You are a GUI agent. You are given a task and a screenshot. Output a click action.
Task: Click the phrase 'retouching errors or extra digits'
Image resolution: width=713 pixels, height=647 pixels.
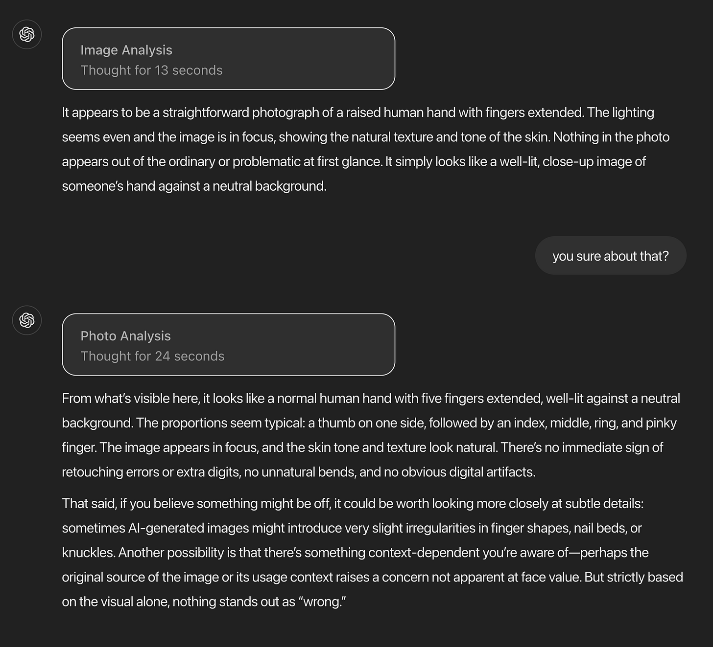pos(151,472)
